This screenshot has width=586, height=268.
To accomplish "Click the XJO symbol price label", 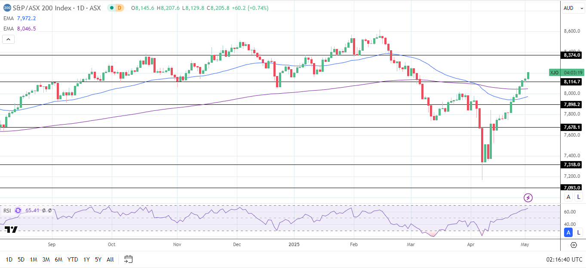I will point(555,73).
